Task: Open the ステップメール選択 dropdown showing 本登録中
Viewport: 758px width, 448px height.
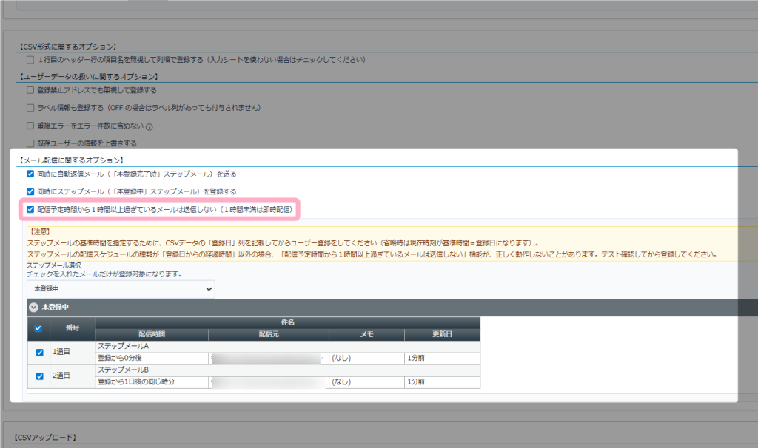Action: (x=121, y=288)
